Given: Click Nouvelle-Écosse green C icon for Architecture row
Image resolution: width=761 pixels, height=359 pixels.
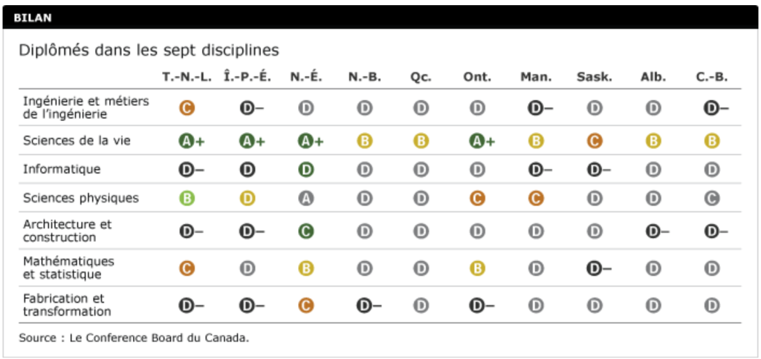Looking at the screenshot, I should 305,231.
